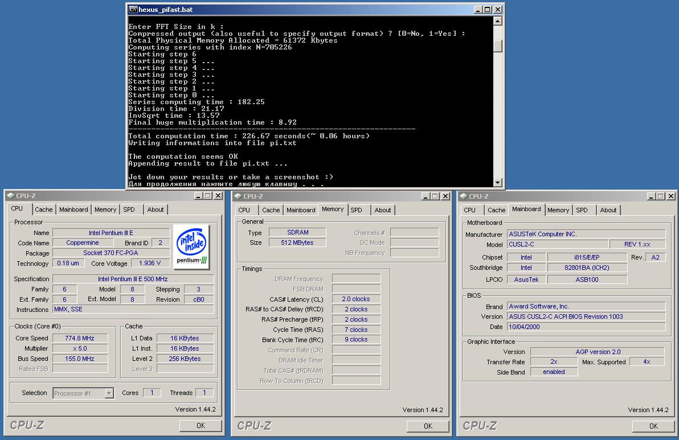Click Total computation time line in console
The height and width of the screenshot is (440, 679).
click(249, 136)
